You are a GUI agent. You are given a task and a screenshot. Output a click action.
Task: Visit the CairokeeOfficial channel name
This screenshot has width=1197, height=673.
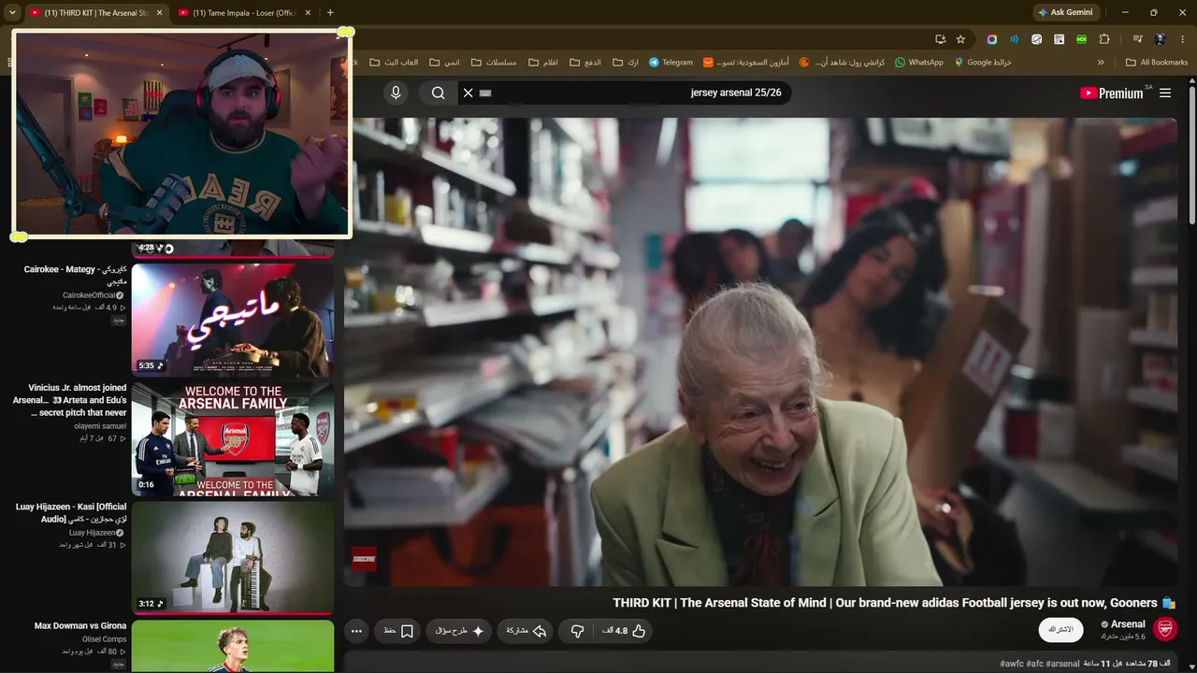coord(89,295)
